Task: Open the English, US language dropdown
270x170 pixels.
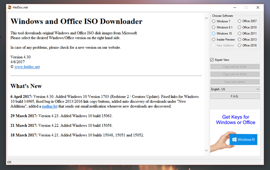Action: point(235,89)
